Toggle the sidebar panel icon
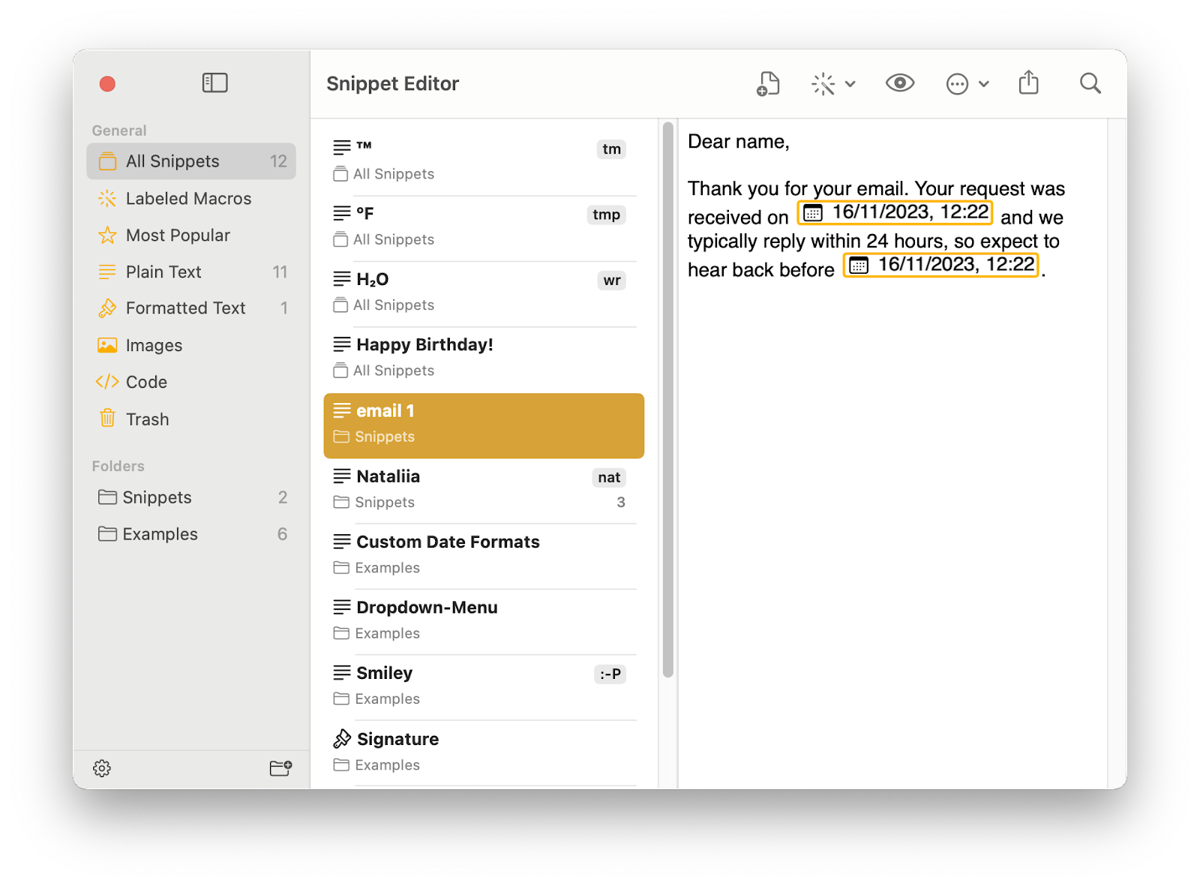The image size is (1200, 886). click(214, 83)
